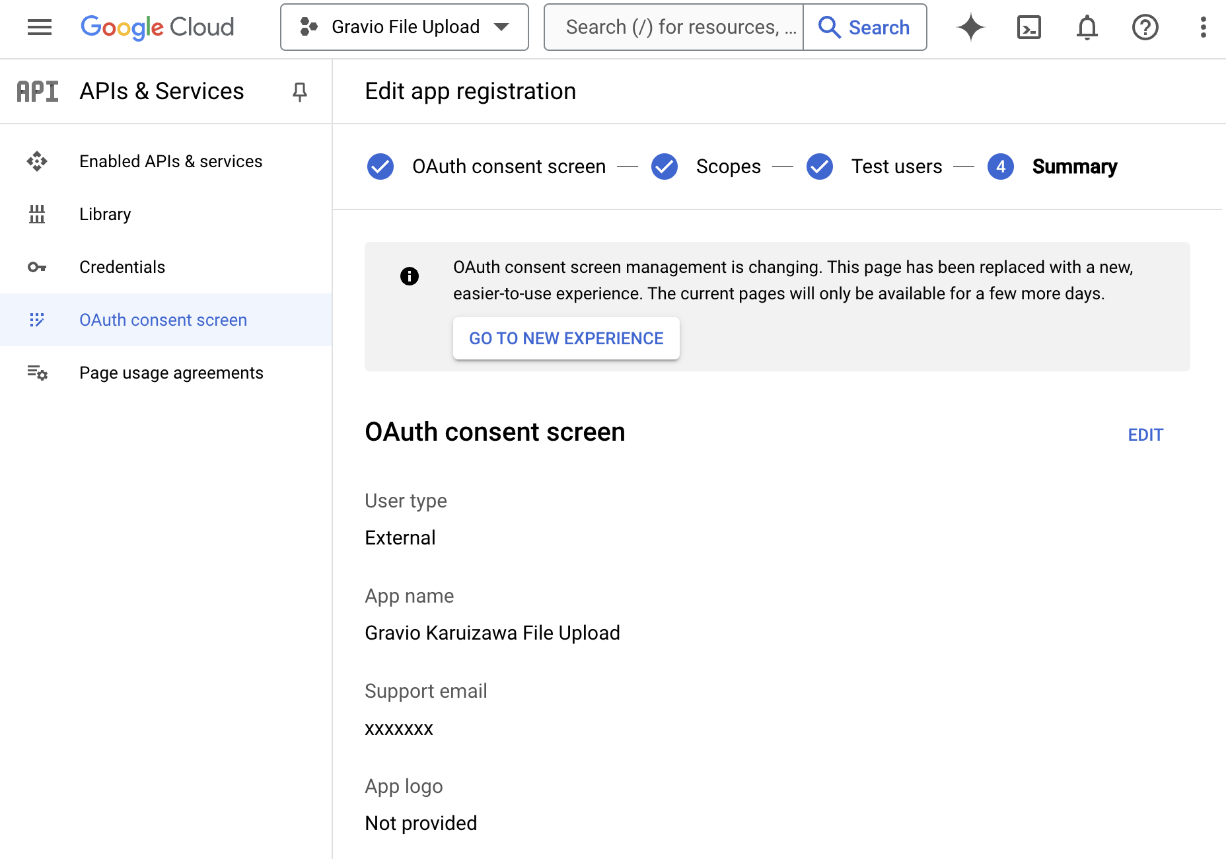The height and width of the screenshot is (859, 1226).
Task: Click the APIs & Services title
Action: (x=162, y=91)
